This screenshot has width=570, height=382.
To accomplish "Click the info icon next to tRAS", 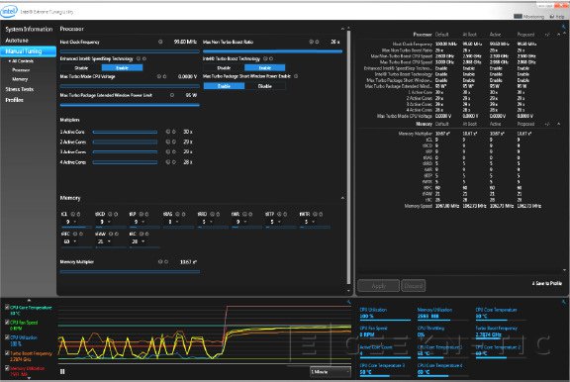I will [x=177, y=214].
